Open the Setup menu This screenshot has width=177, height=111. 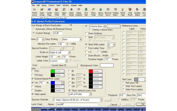point(44,5)
